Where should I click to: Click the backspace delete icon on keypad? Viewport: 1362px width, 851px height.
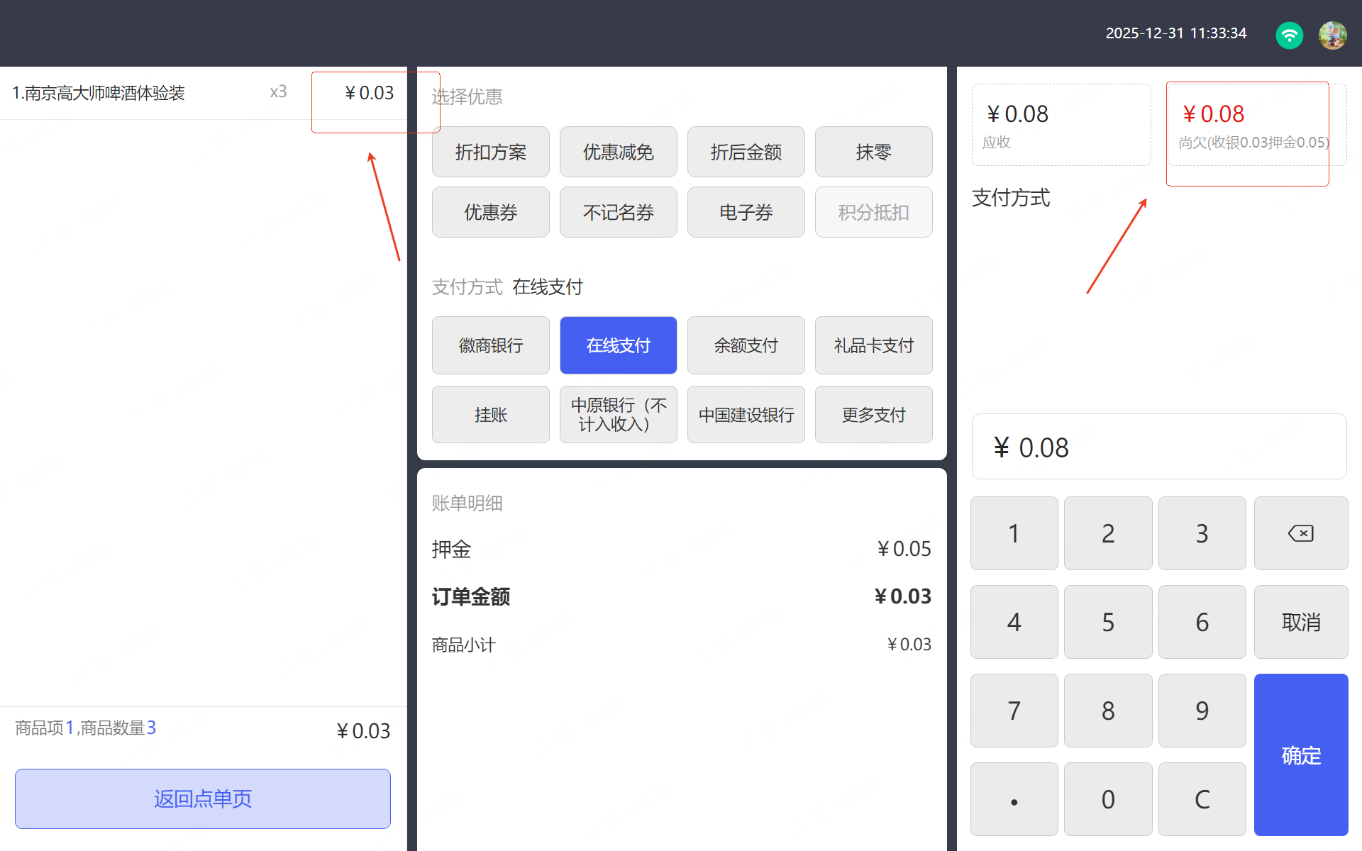click(x=1300, y=533)
